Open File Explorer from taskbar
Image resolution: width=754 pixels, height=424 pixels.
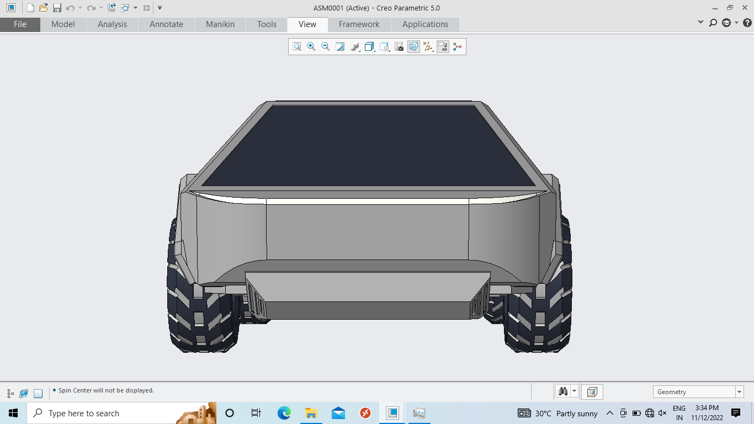(x=311, y=413)
